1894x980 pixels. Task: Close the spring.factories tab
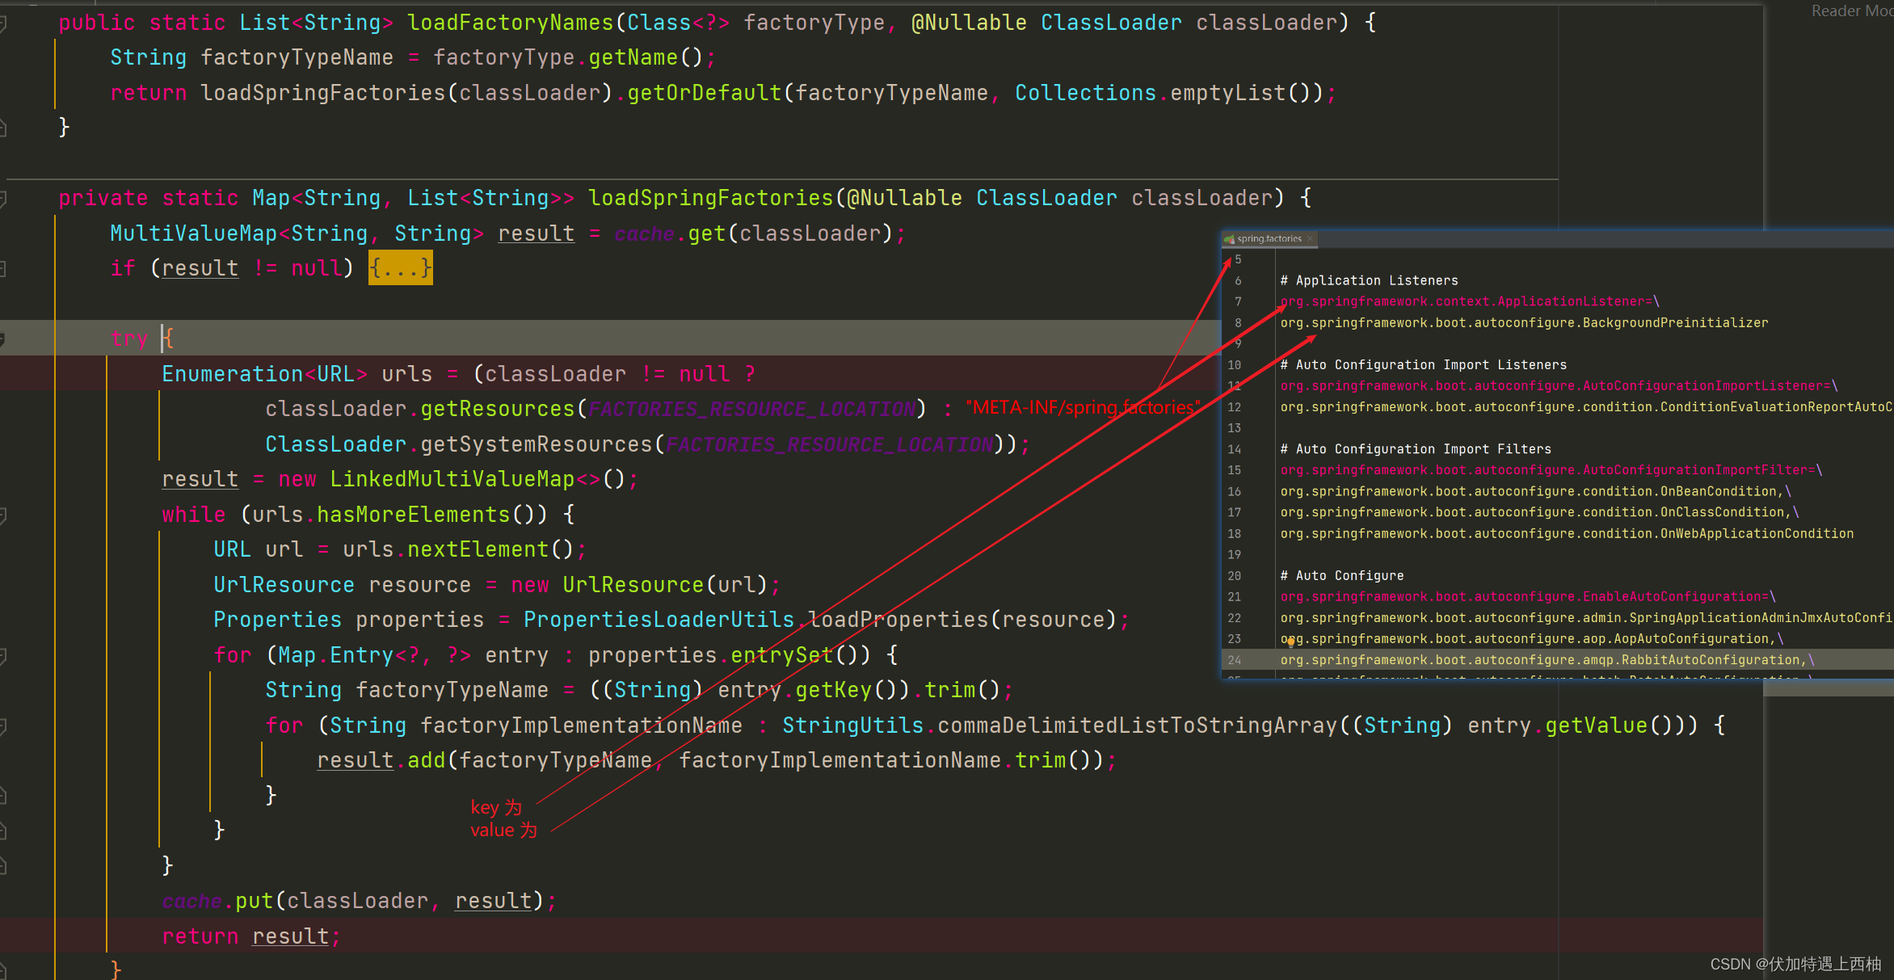tap(1310, 238)
